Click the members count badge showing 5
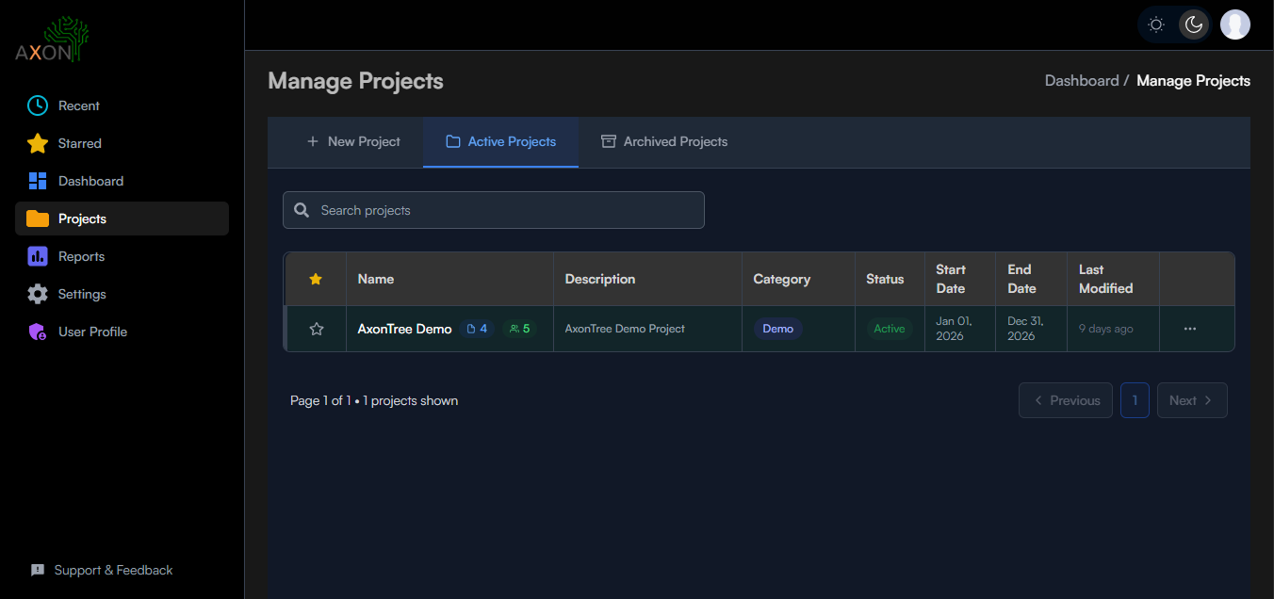The width and height of the screenshot is (1274, 599). coord(519,329)
